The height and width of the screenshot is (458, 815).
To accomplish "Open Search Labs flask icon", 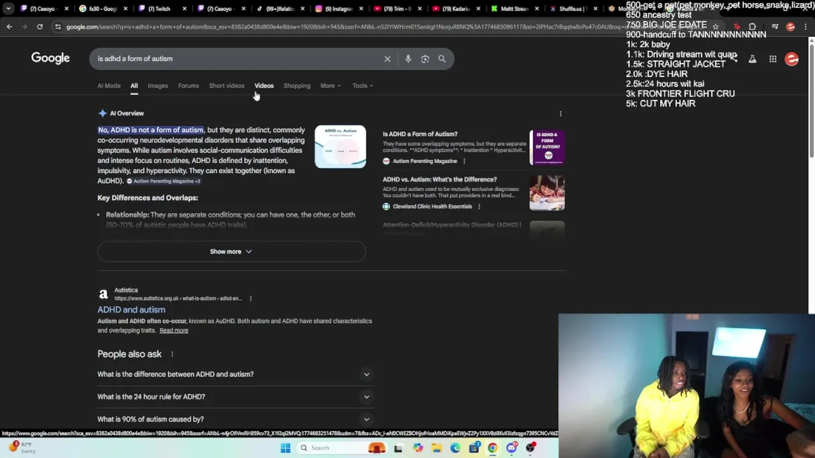I will (752, 59).
